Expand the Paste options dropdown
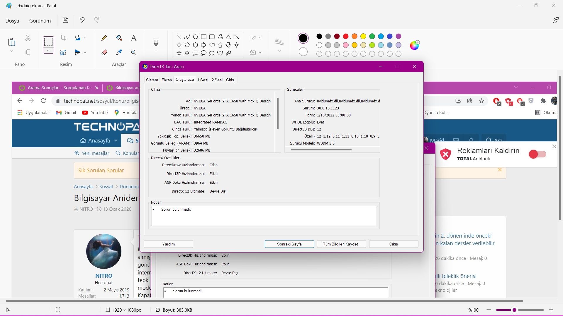The image size is (563, 316). click(x=12, y=51)
